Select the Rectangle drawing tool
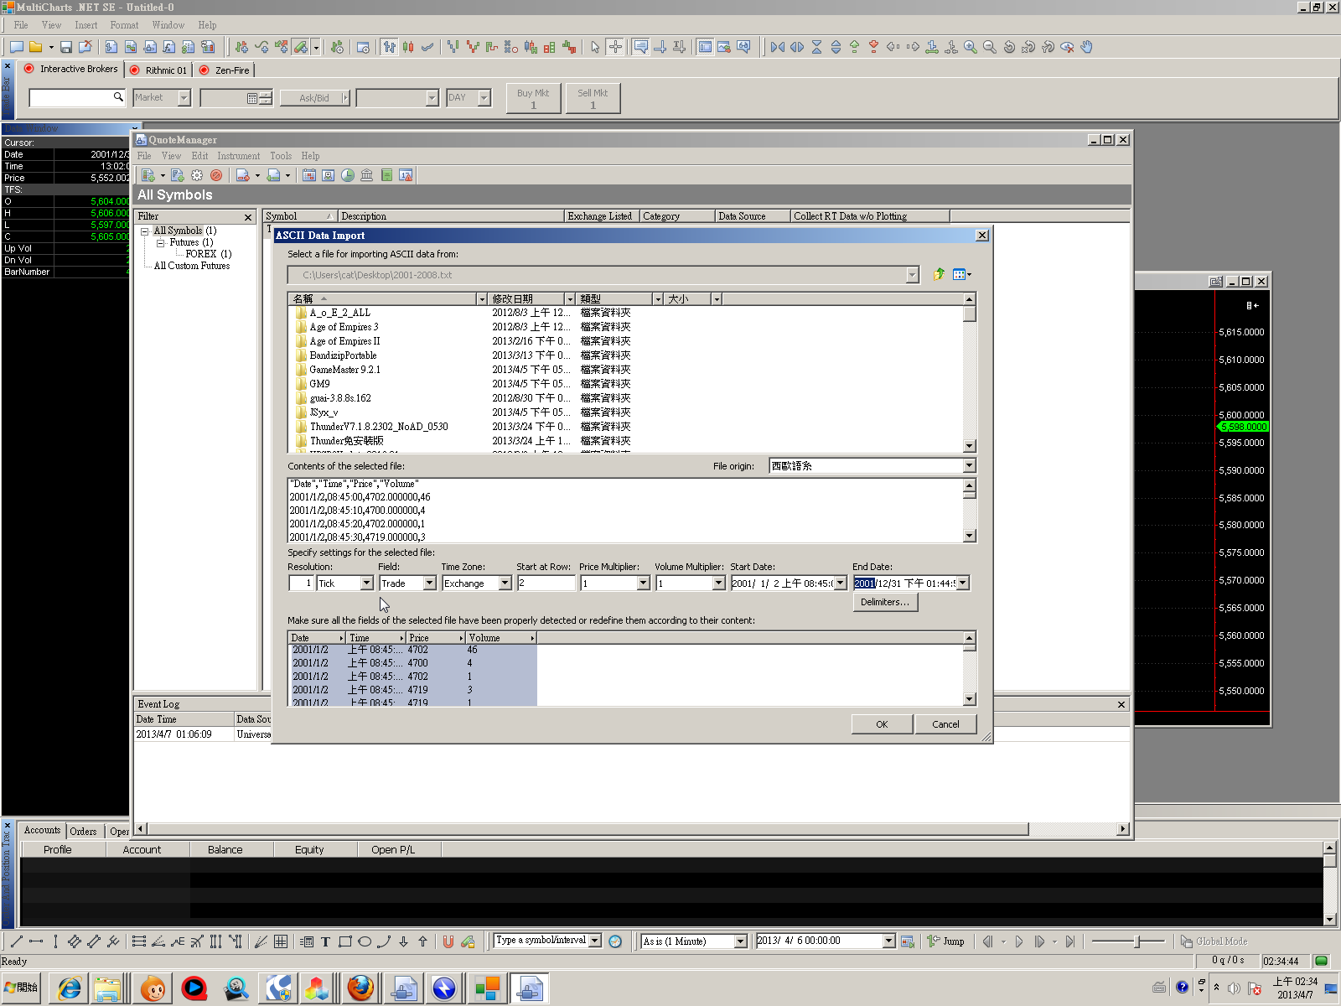The height and width of the screenshot is (1006, 1341). pyautogui.click(x=344, y=941)
